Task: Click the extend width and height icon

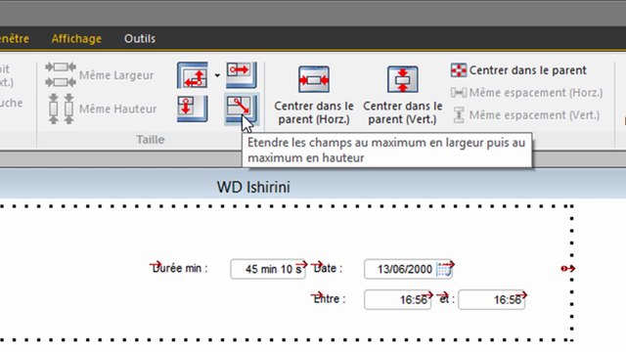Action: click(x=193, y=75)
